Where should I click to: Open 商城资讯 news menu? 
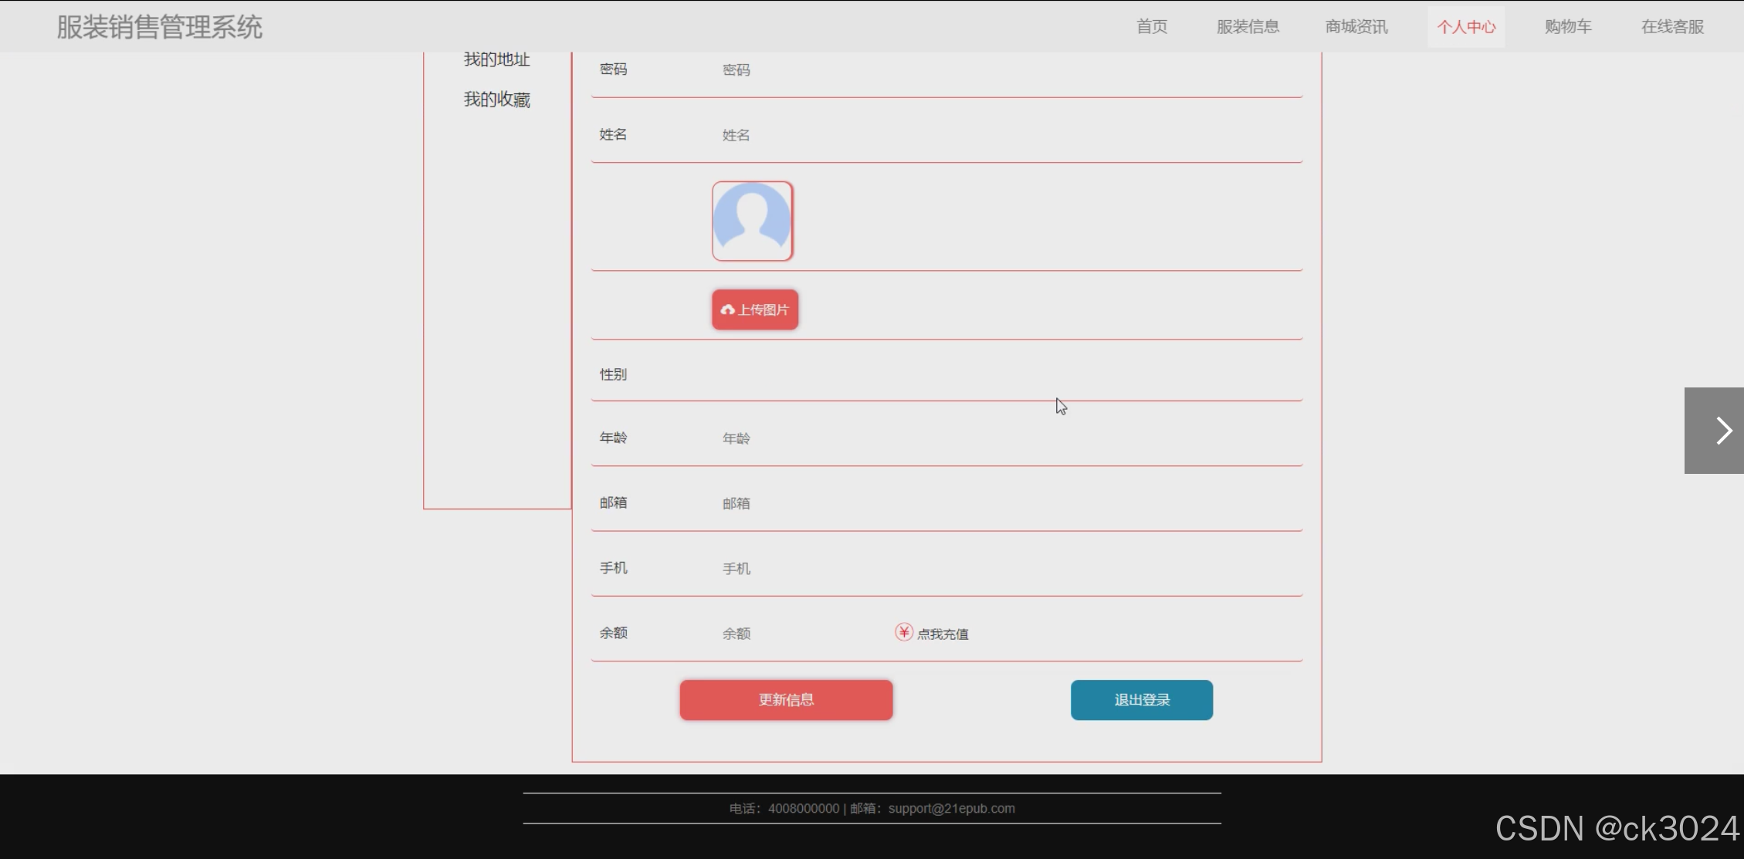tap(1356, 27)
